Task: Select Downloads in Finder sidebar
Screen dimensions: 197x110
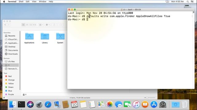Action: click(x=11, y=54)
